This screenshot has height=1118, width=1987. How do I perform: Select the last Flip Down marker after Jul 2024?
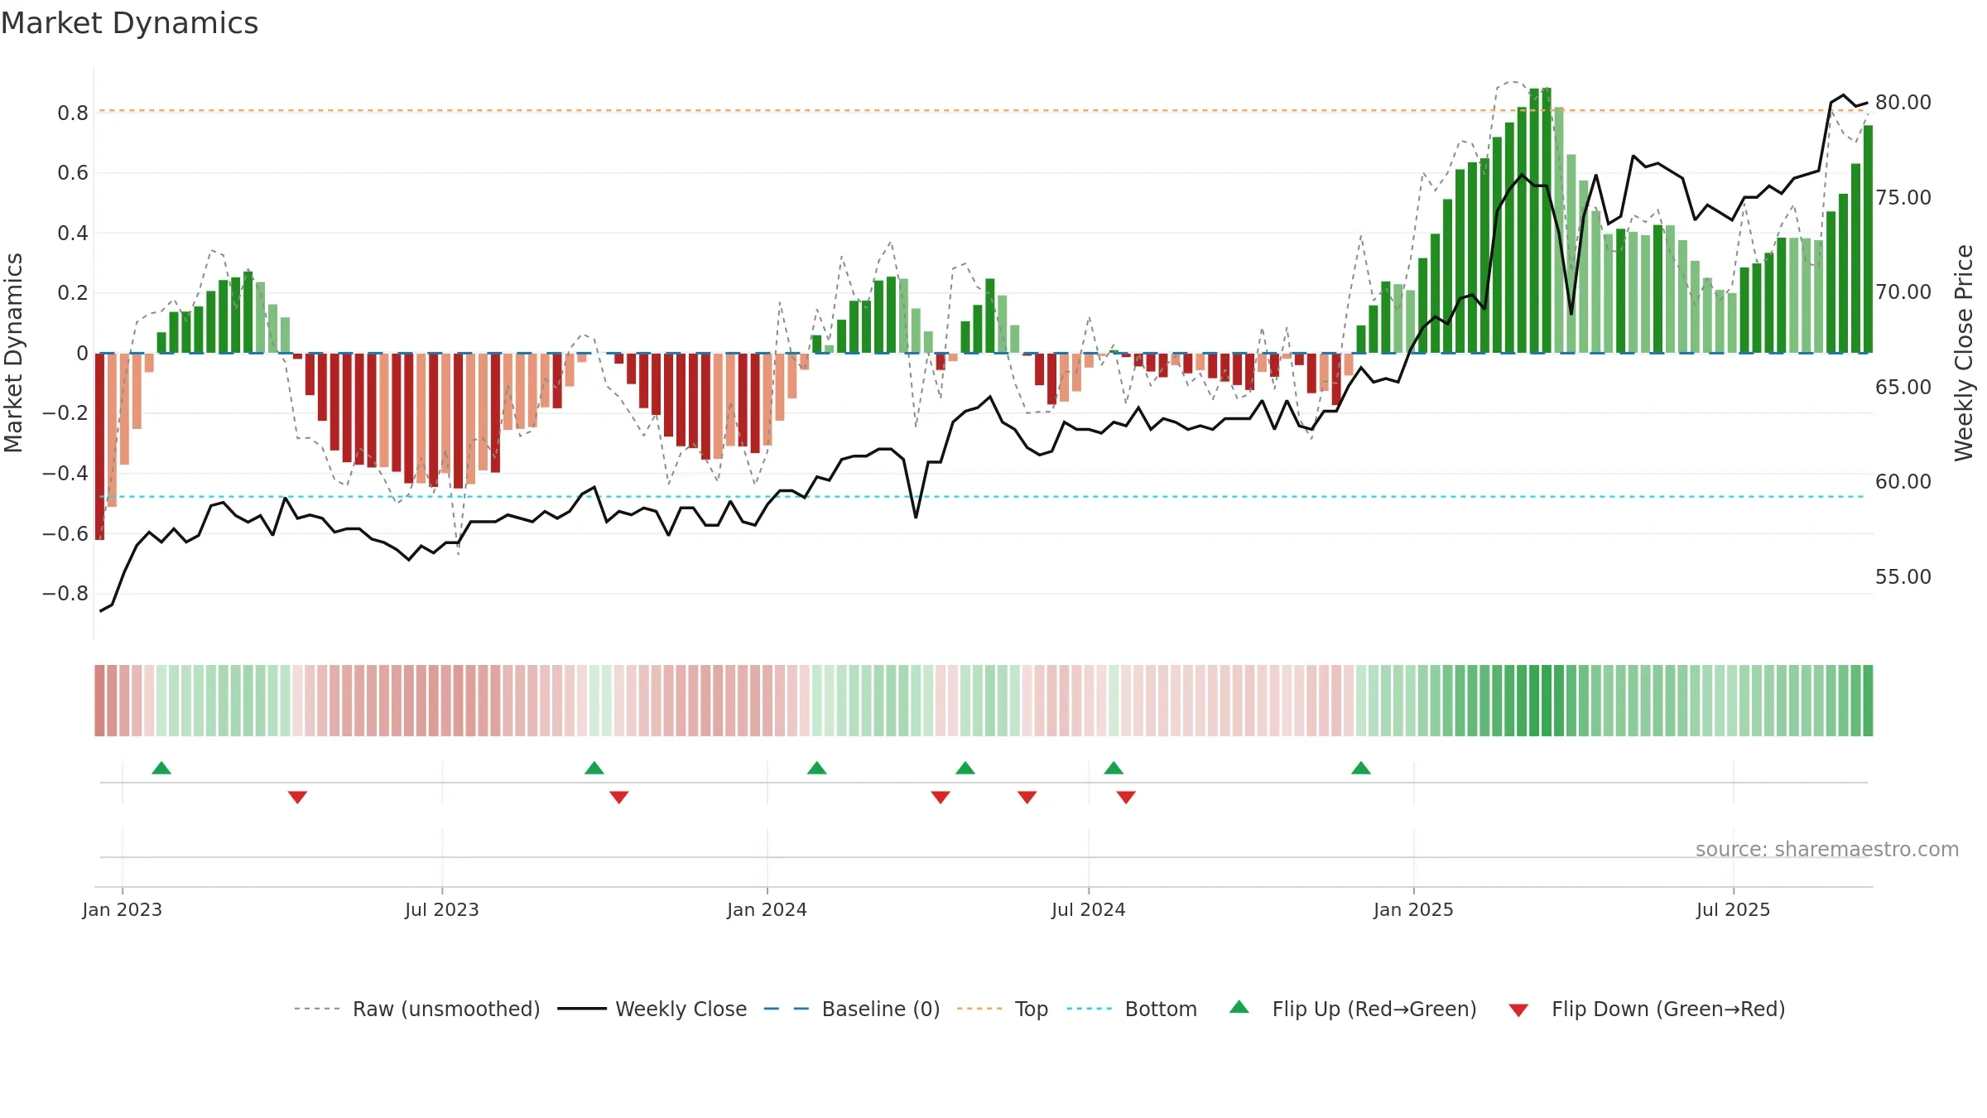[1126, 798]
